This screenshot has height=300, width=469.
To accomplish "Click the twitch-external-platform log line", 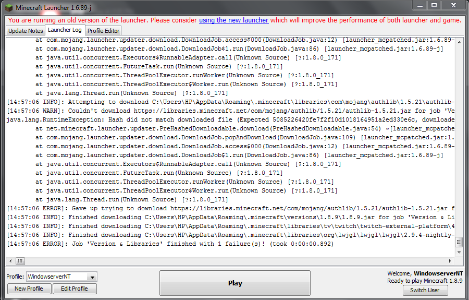I will [231, 226].
